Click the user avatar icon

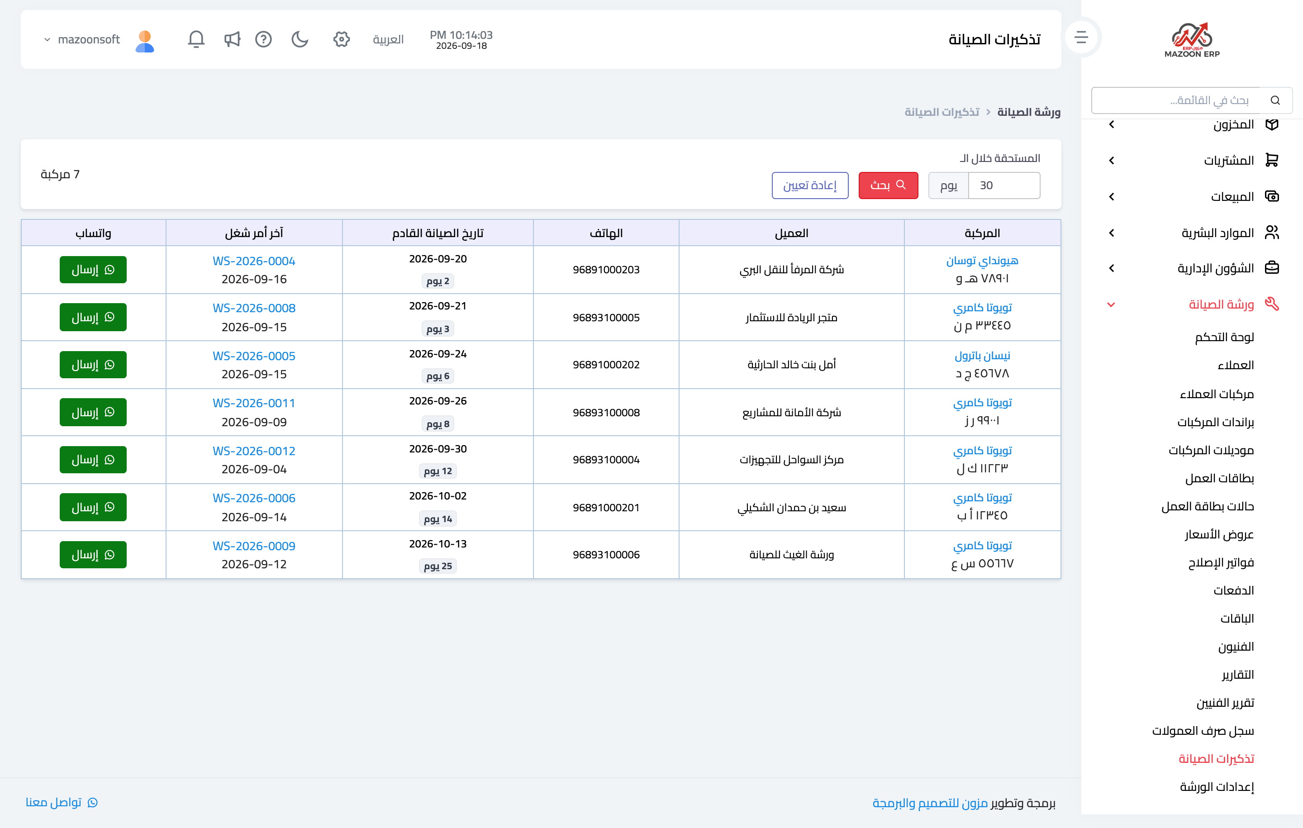pyautogui.click(x=144, y=41)
